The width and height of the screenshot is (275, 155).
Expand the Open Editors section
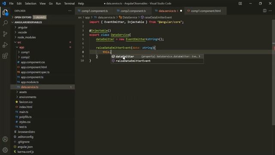(x=23, y=17)
